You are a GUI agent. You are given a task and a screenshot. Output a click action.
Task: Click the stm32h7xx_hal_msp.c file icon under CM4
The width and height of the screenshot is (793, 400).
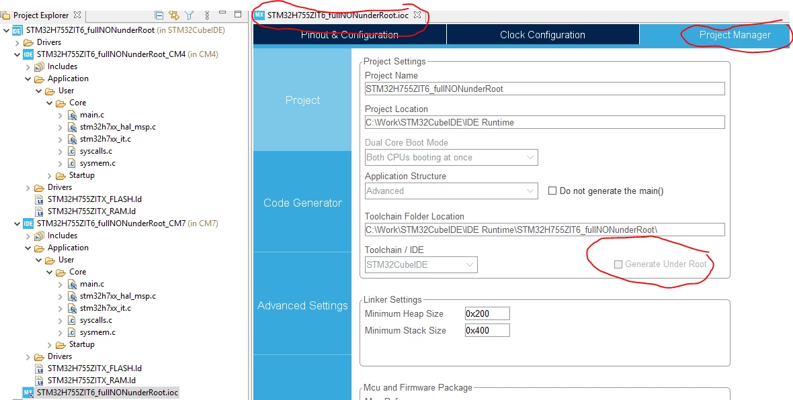[x=72, y=128]
